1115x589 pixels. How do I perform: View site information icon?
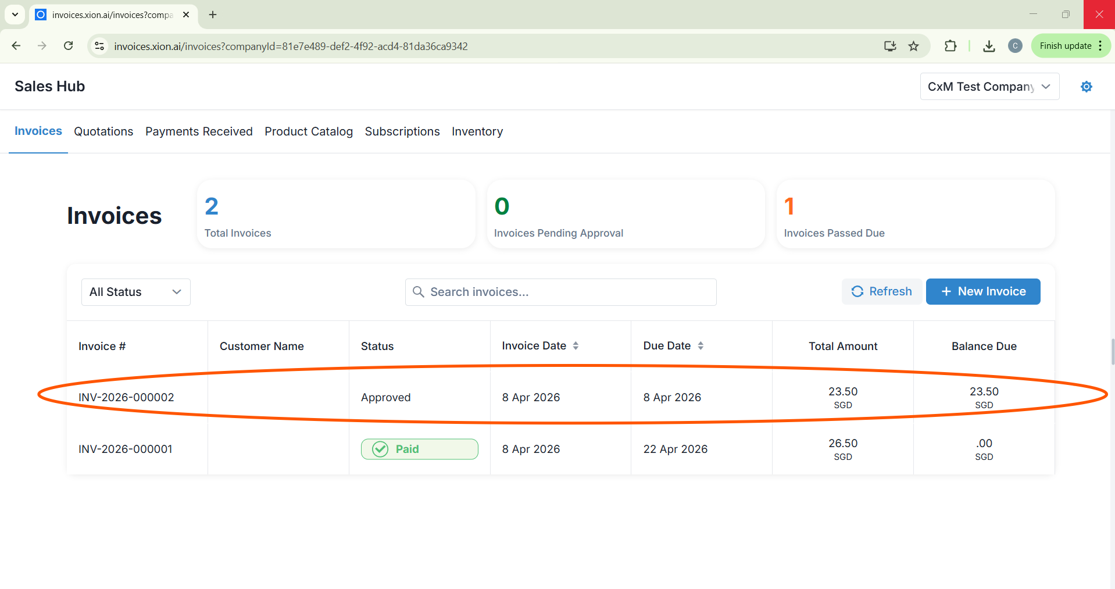(x=99, y=46)
